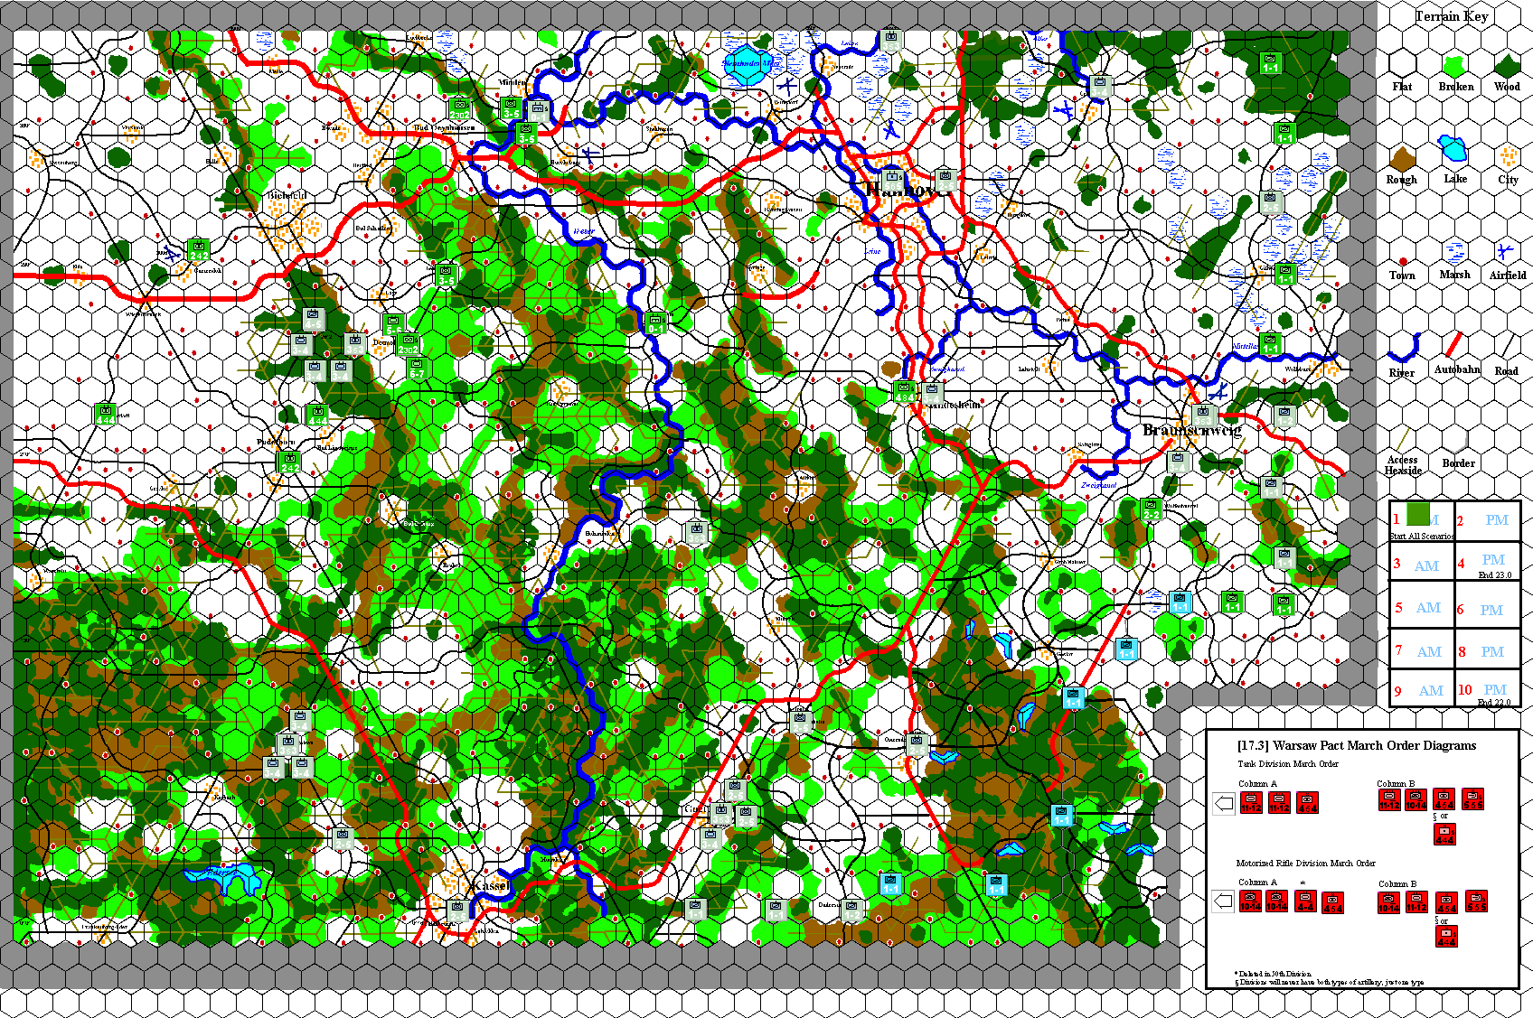Image resolution: width=1533 pixels, height=1018 pixels.
Task: Select the Rough terrain symbol in the key
Action: 1402,159
